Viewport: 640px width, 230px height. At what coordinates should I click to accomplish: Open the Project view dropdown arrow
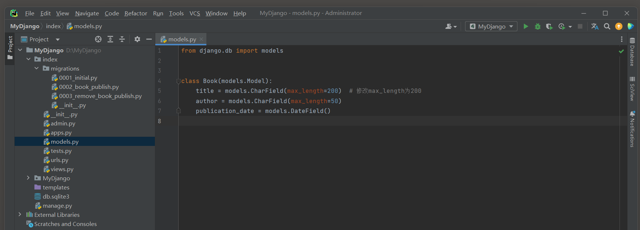click(x=58, y=39)
